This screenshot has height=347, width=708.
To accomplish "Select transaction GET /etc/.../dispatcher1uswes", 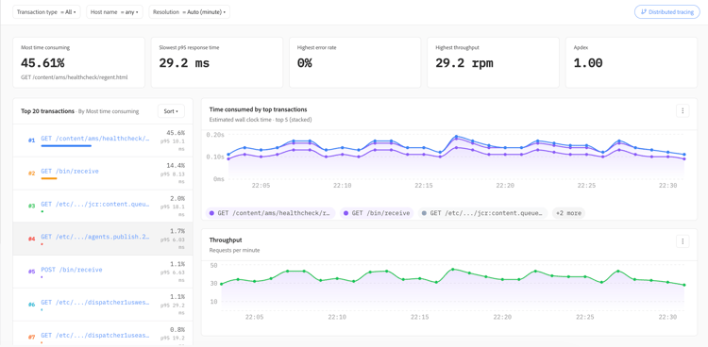I will (94, 304).
